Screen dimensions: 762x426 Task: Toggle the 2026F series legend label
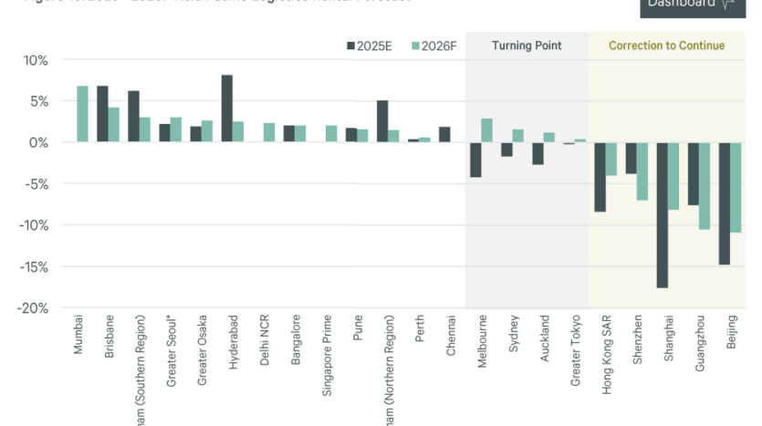tap(440, 46)
